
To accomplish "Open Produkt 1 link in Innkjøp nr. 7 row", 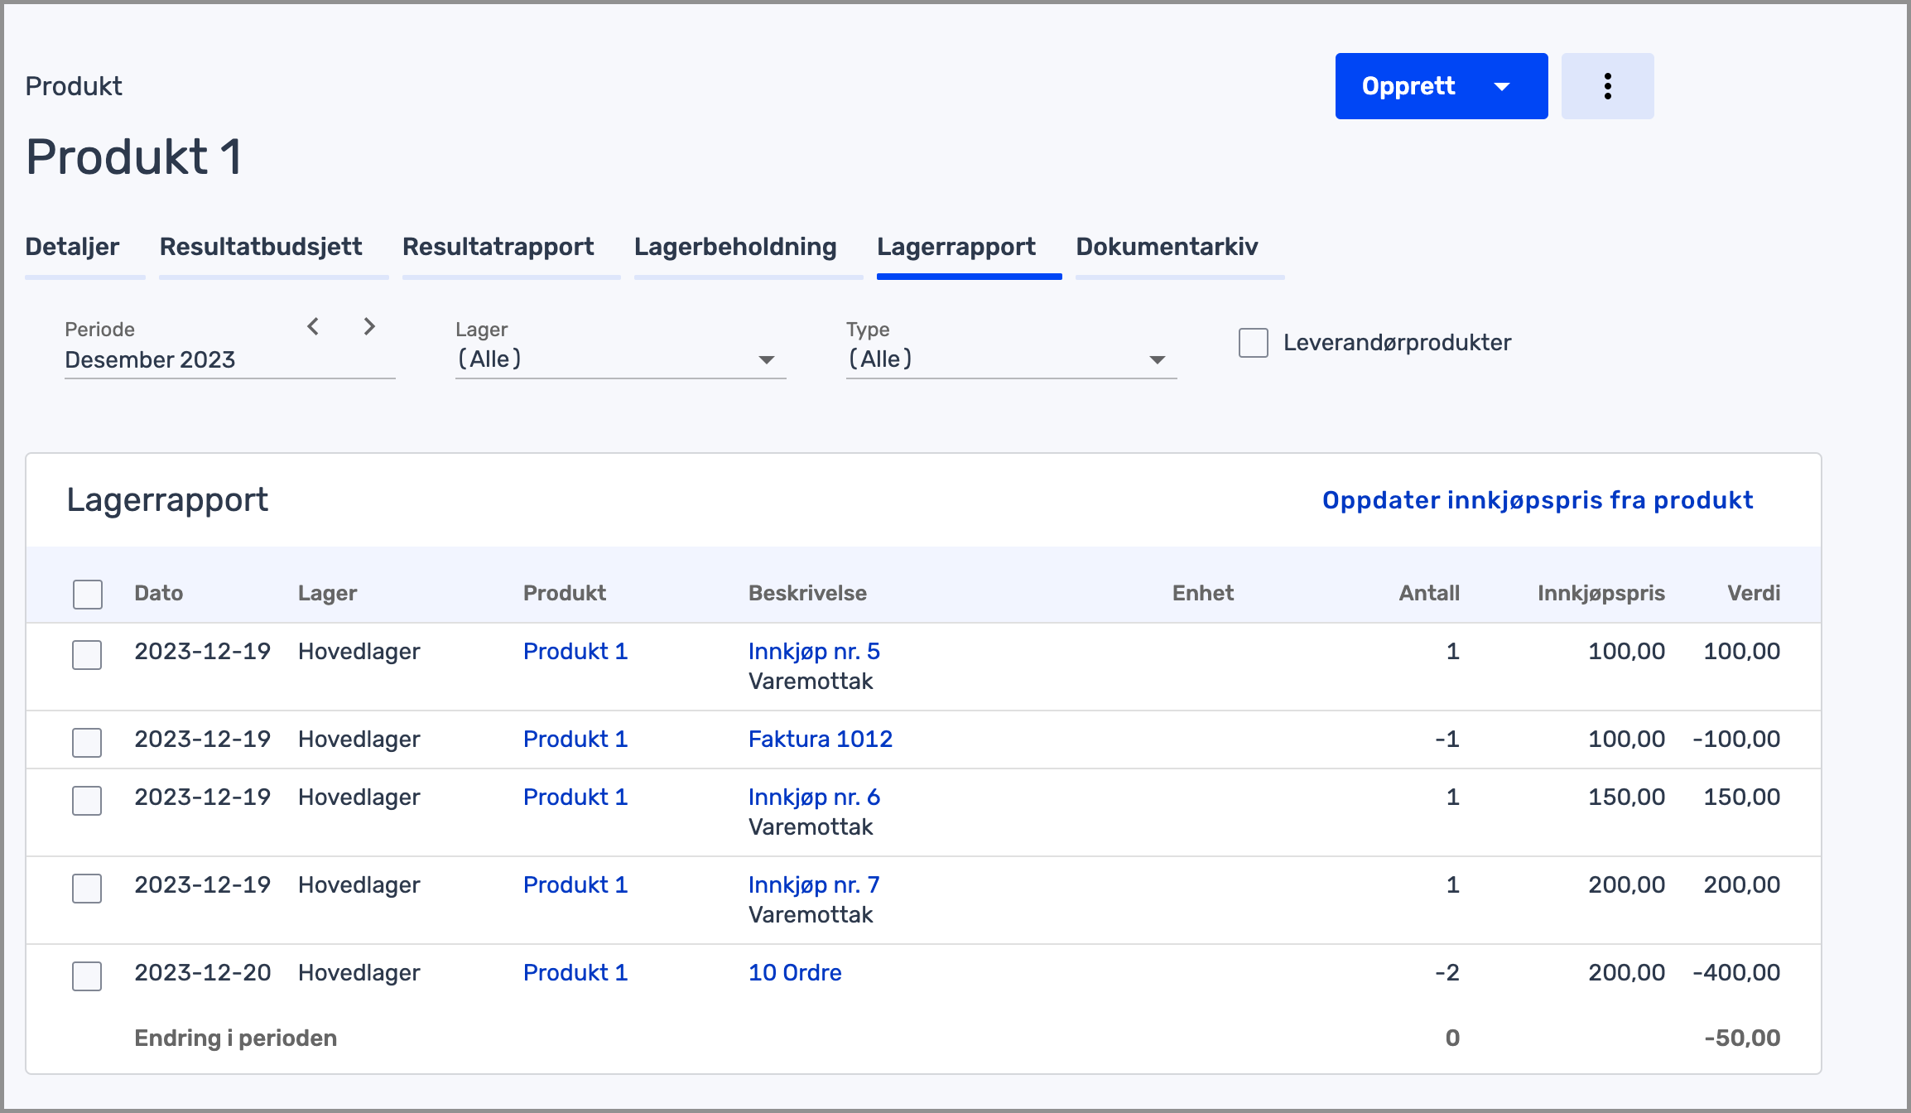I will pos(575,885).
